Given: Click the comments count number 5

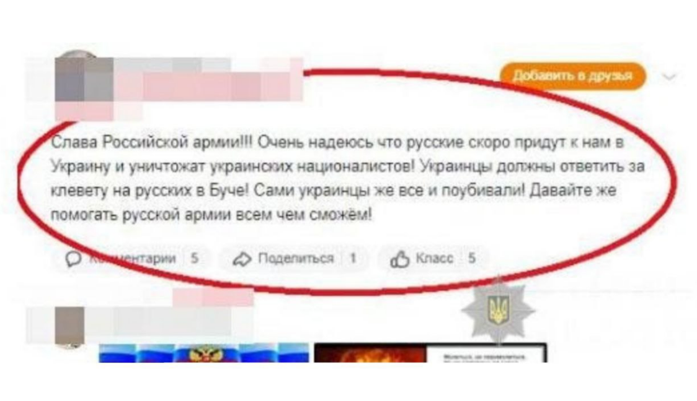Looking at the screenshot, I should (x=194, y=258).
